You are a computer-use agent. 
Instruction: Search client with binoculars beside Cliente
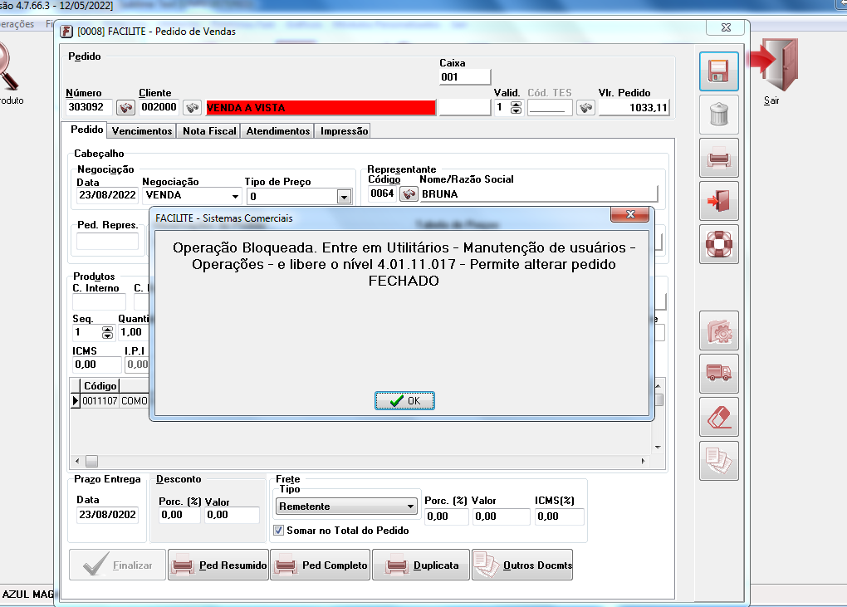(192, 107)
